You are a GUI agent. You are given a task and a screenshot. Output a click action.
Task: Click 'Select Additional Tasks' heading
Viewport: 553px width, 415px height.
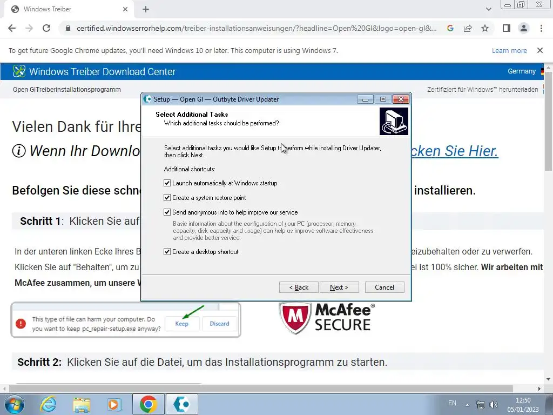(192, 115)
